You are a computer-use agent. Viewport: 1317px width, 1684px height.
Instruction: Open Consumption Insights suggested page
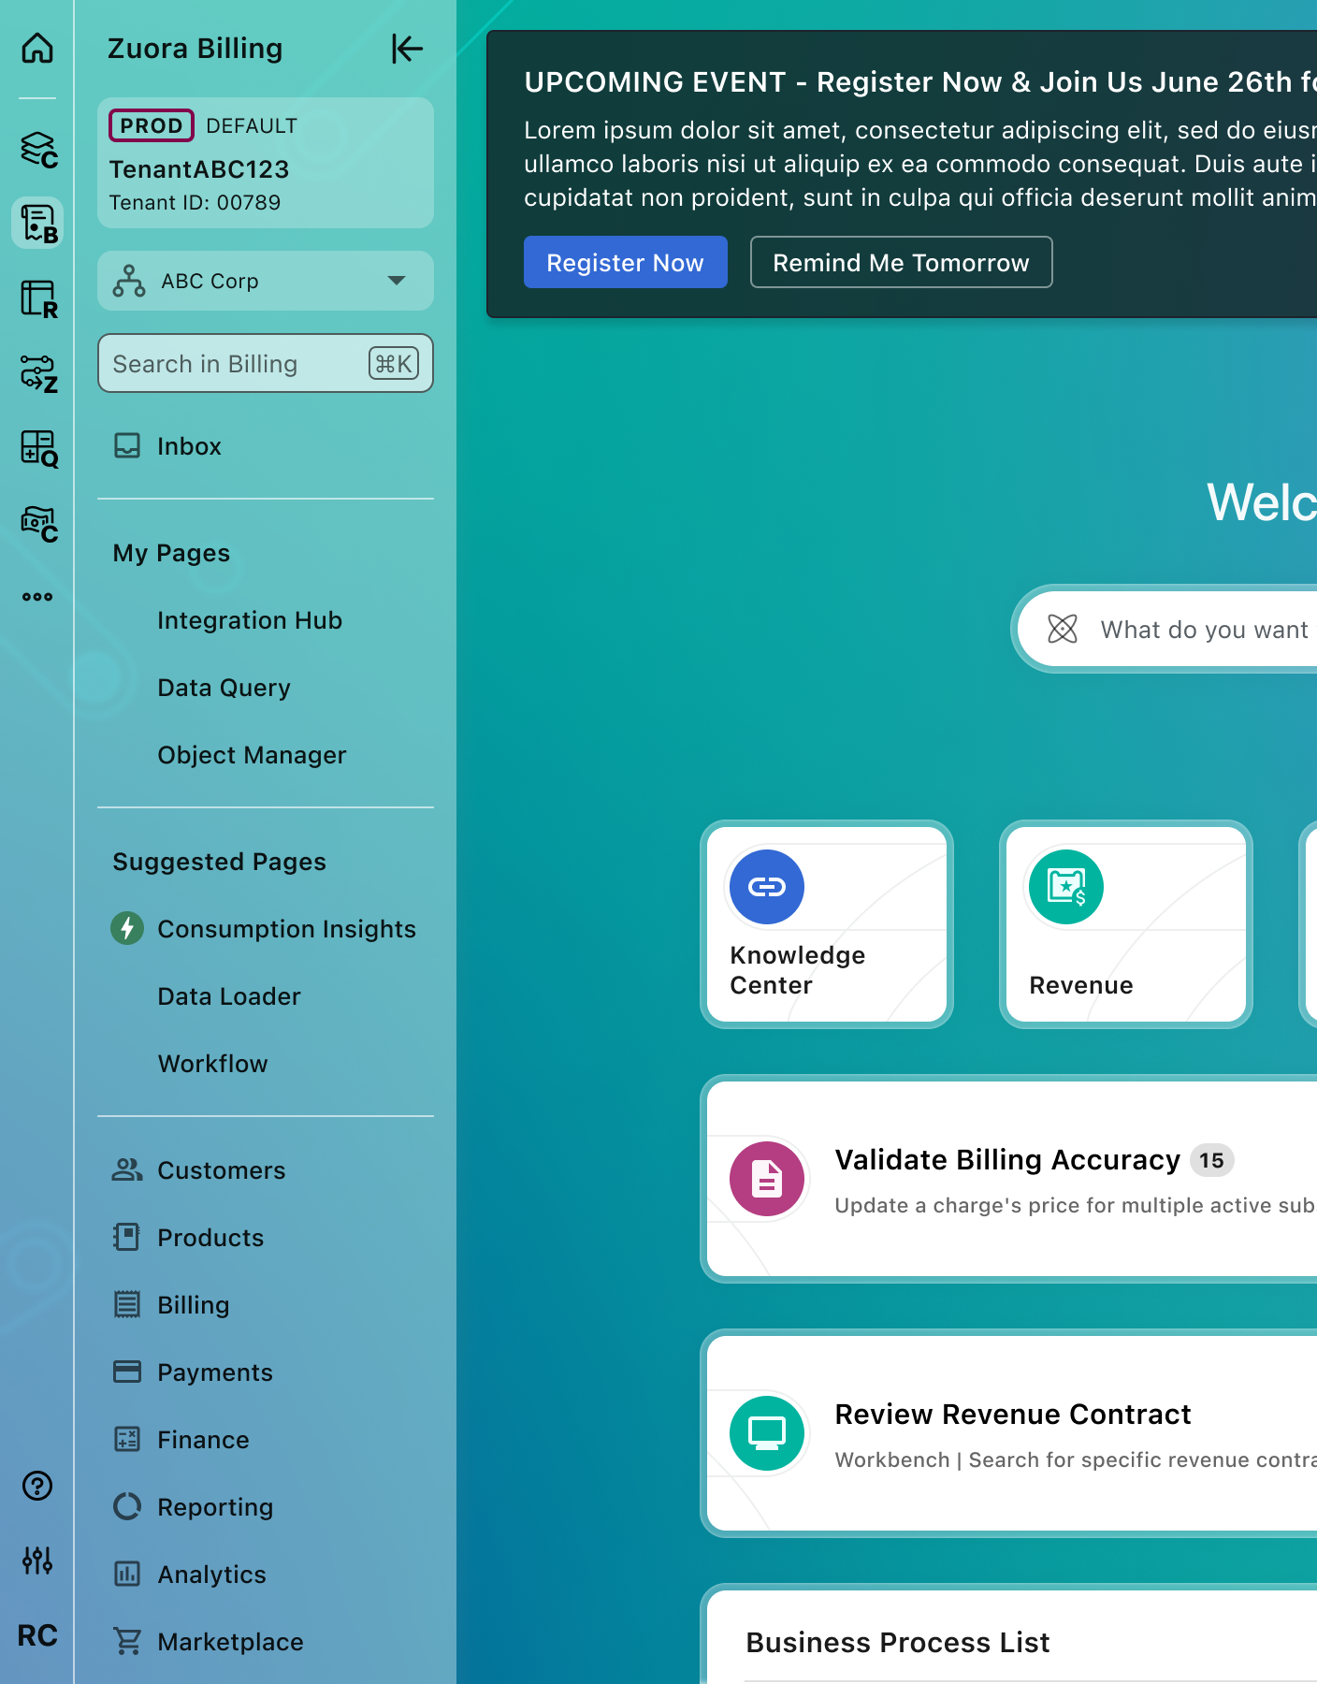point(286,929)
